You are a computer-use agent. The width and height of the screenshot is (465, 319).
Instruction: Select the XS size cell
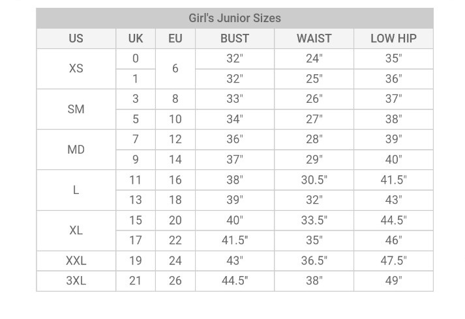point(76,68)
